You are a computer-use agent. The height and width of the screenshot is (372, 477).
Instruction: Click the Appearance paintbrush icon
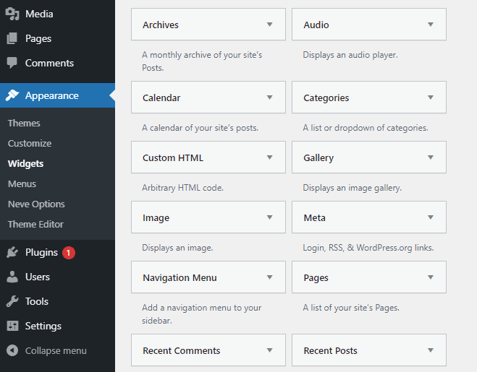[12, 95]
